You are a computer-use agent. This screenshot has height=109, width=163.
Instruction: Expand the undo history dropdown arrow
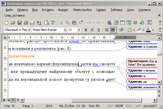(x=93, y=23)
